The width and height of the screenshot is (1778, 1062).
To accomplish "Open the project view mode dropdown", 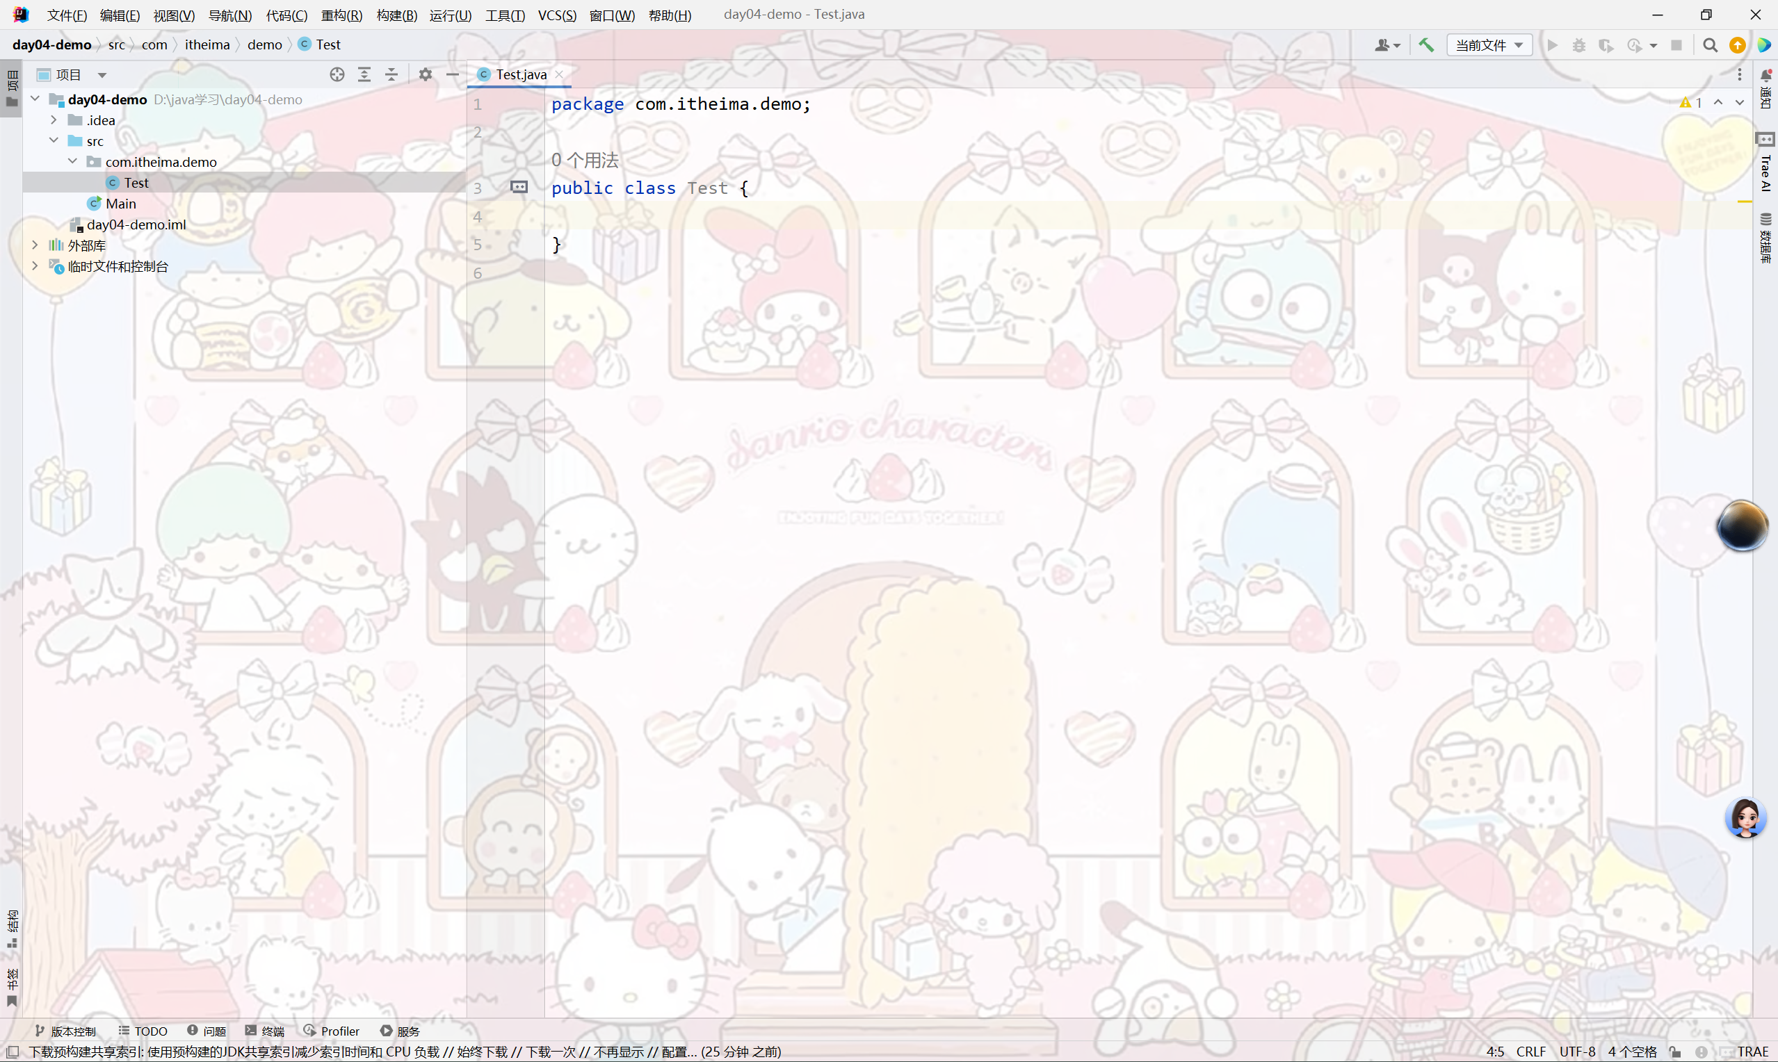I will pyautogui.click(x=102, y=74).
